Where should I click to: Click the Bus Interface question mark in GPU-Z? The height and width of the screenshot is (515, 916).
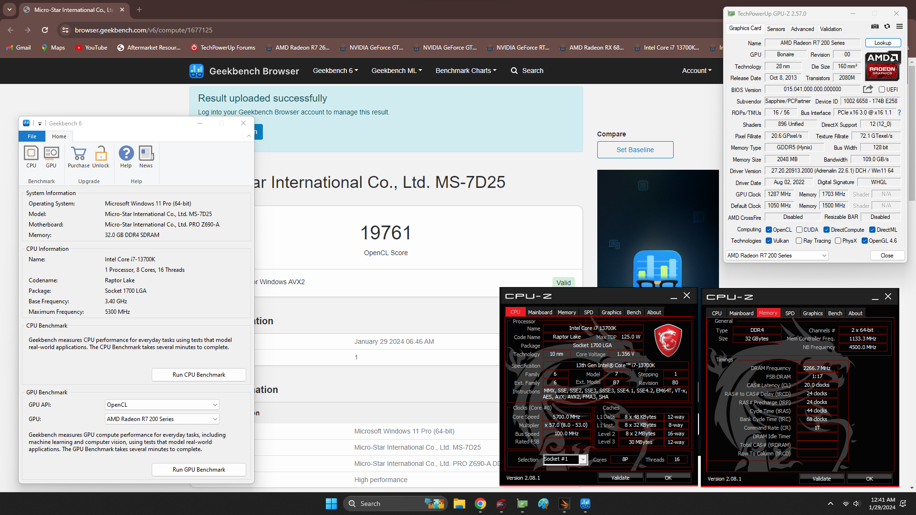pos(899,113)
